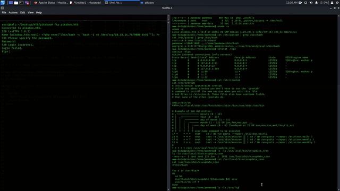Launch terminal emulator from the panel
The width and height of the screenshot is (340, 191).
click(x=21, y=3)
